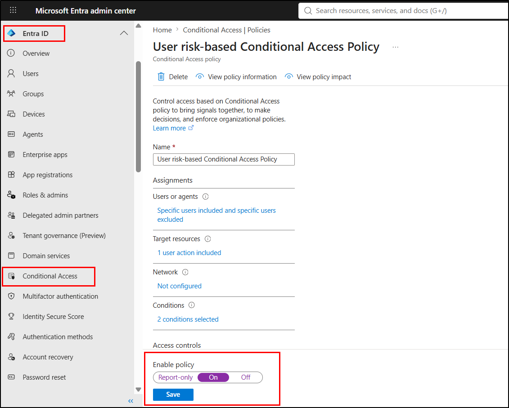
Task: Collapse the sidebar with double-chevron
Action: tap(131, 401)
